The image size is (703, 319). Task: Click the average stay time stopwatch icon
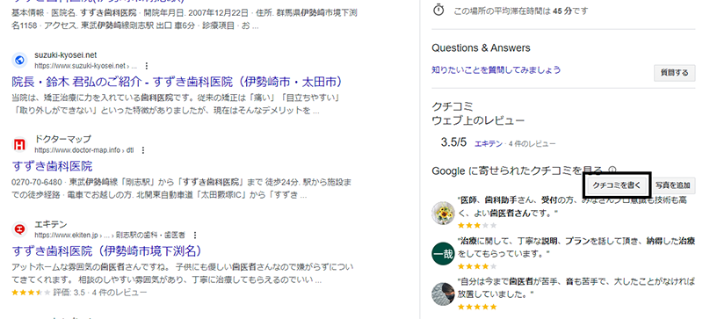438,10
